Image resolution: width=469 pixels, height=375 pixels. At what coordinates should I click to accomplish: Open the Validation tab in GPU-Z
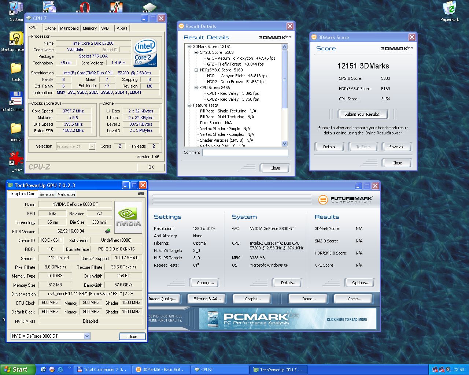pos(66,194)
